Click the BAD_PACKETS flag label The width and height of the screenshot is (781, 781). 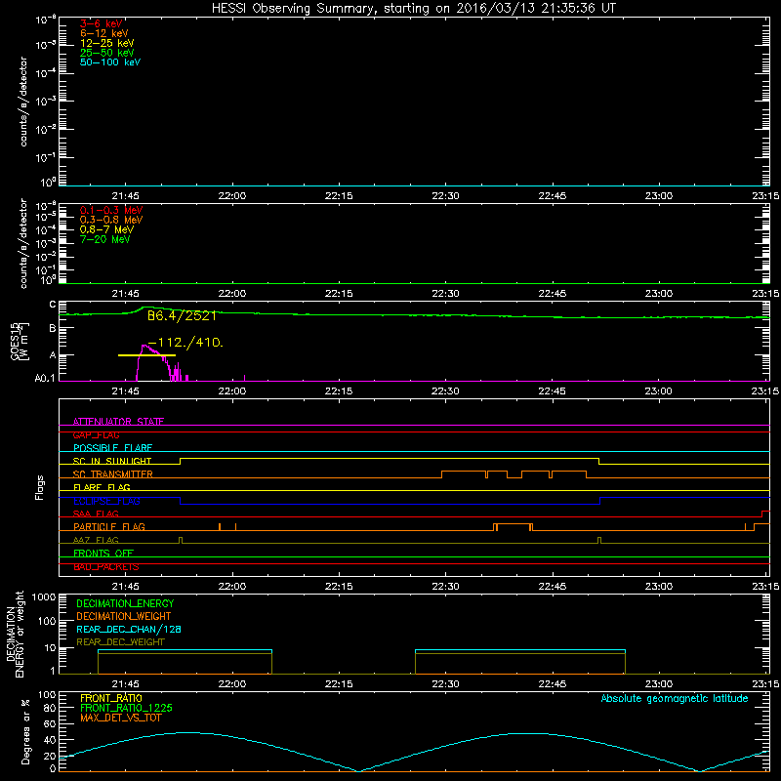105,566
